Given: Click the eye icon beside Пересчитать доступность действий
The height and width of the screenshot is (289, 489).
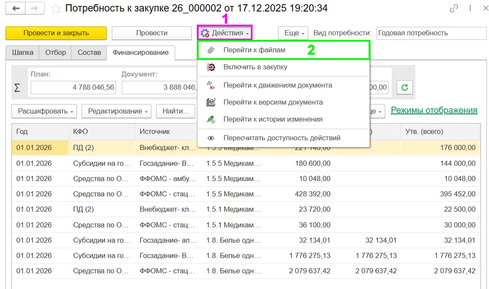Looking at the screenshot, I should (x=211, y=138).
